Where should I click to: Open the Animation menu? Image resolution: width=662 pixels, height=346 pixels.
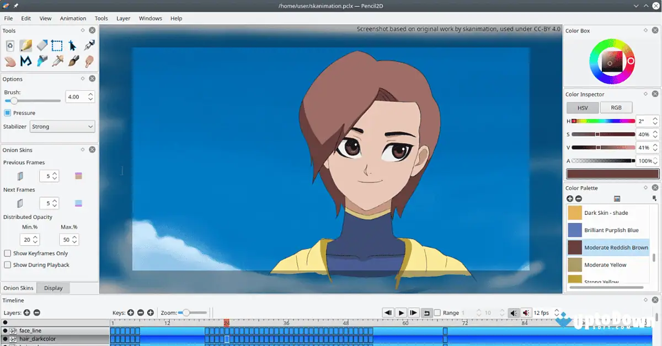click(73, 18)
